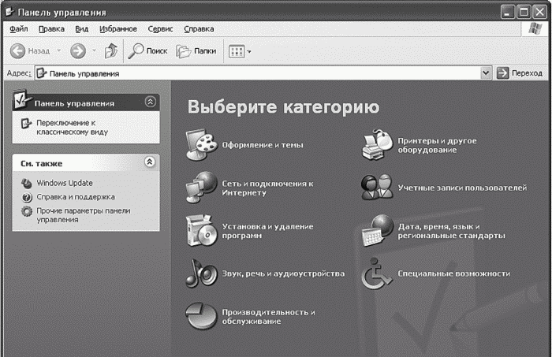552x357 pixels.
Task: Click the Специальные возможности text link
Action: click(453, 273)
